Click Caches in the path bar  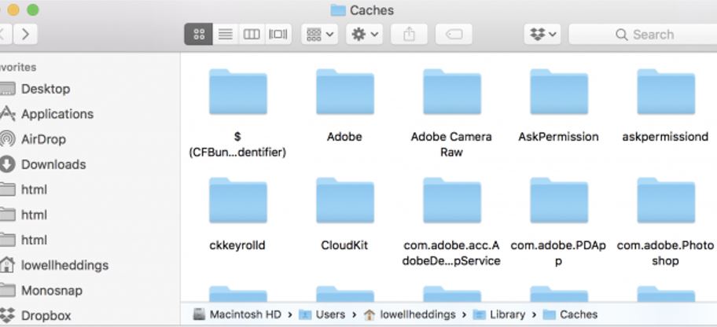(x=570, y=314)
